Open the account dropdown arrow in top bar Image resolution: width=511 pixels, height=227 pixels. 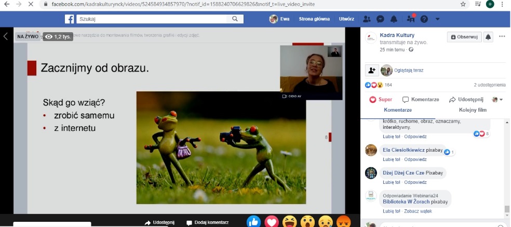pyautogui.click(x=438, y=19)
